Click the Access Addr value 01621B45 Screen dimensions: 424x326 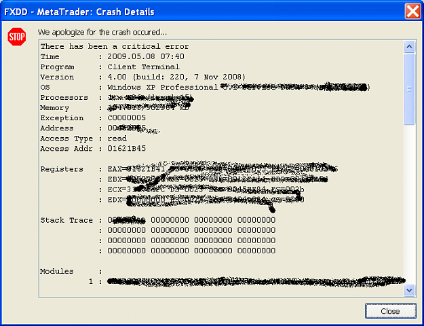127,149
